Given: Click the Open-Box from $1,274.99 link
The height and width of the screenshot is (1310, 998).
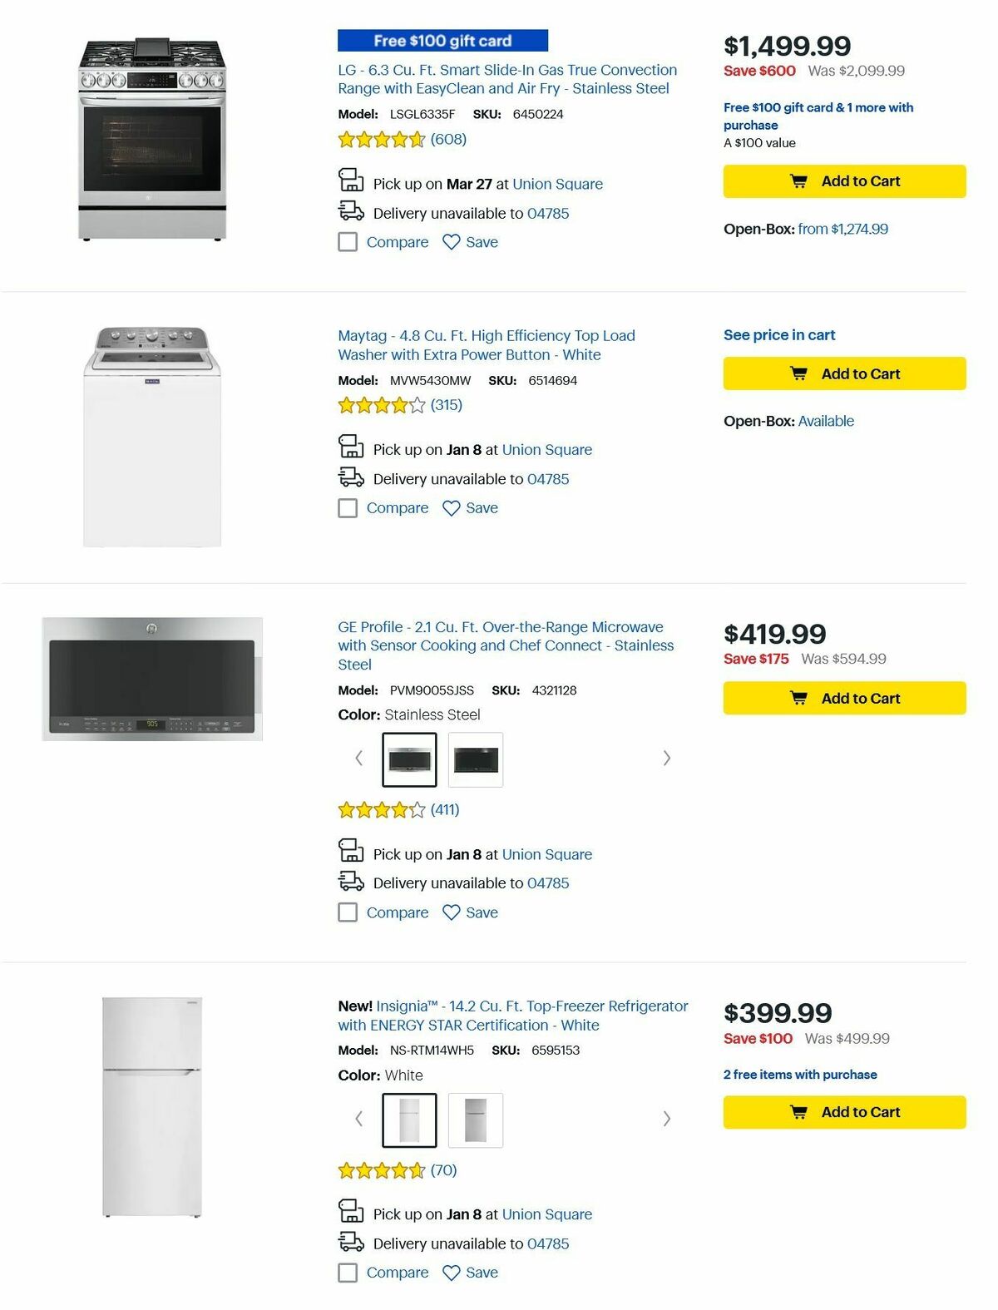Looking at the screenshot, I should [846, 228].
